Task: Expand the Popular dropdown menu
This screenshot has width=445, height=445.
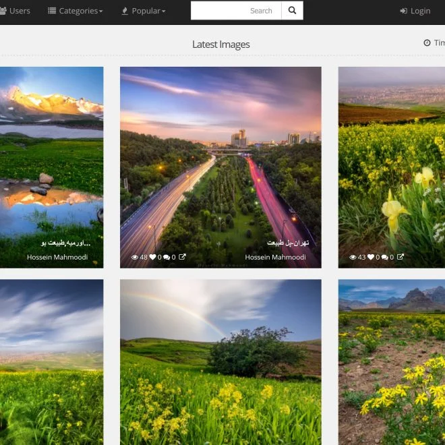Action: 144,11
